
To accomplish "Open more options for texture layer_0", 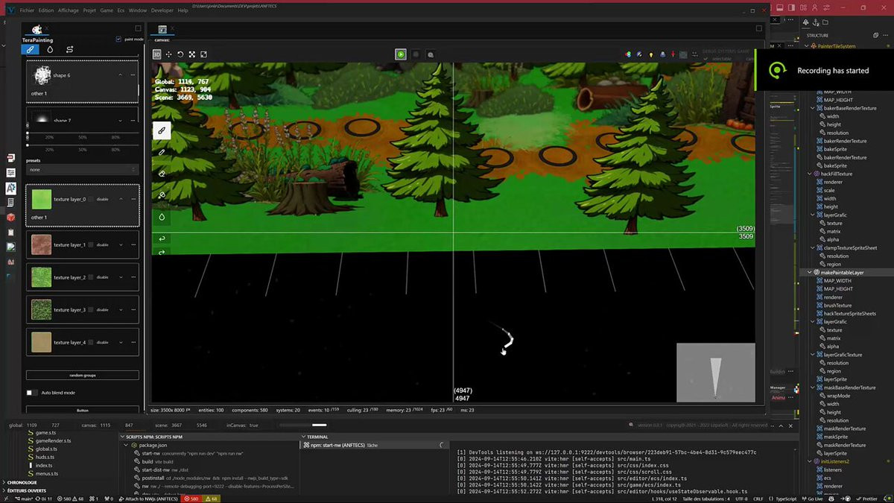I will coord(133,199).
